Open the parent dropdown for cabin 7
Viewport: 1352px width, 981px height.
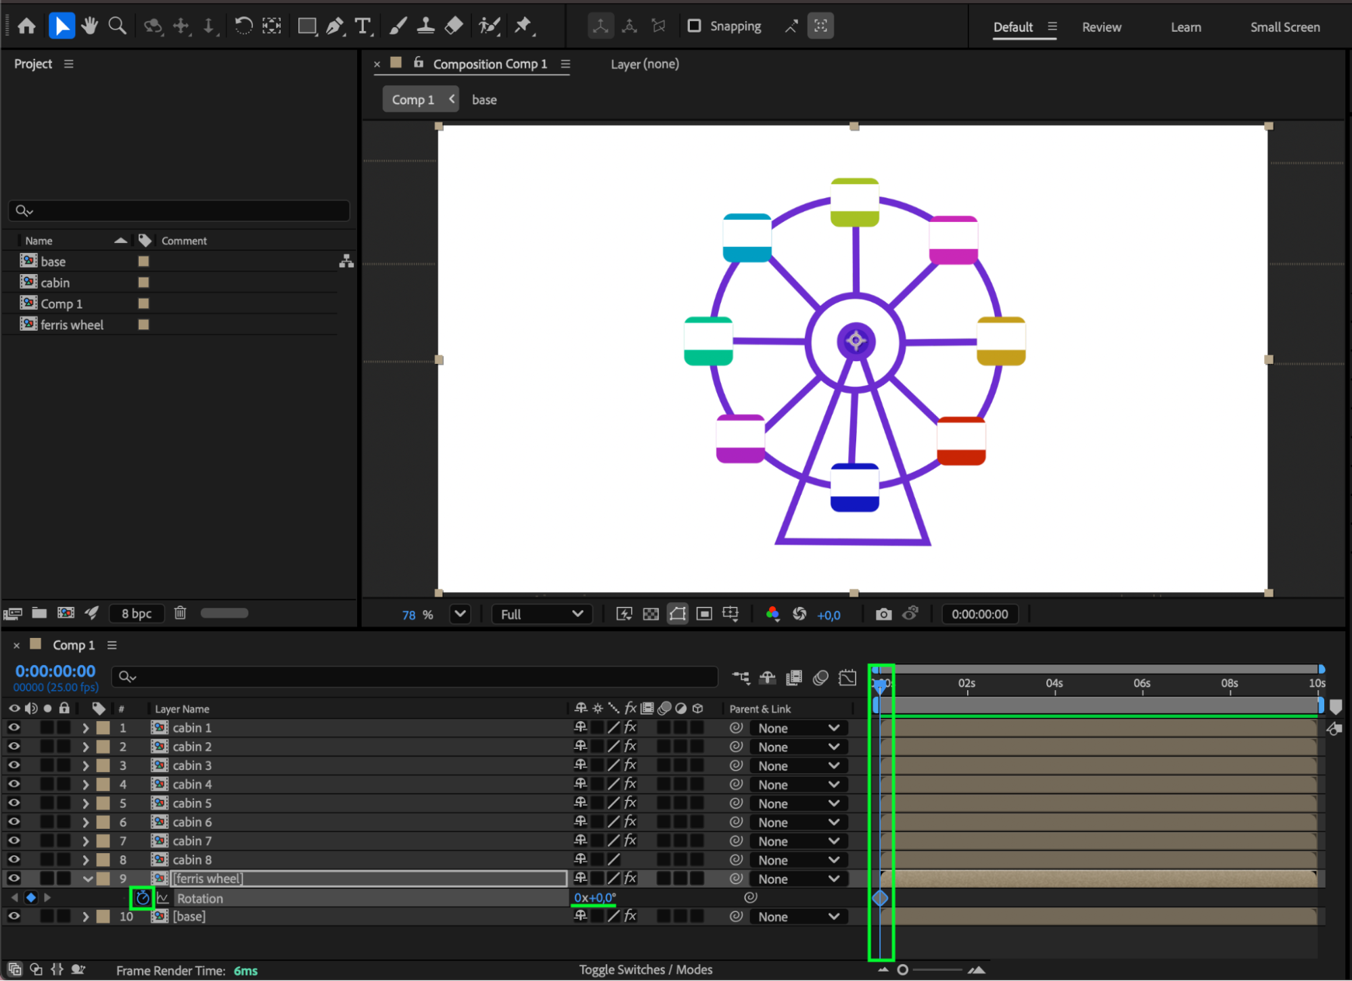pos(798,842)
